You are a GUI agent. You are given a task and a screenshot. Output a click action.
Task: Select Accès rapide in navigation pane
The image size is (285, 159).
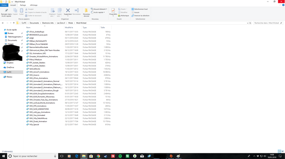[12, 29]
